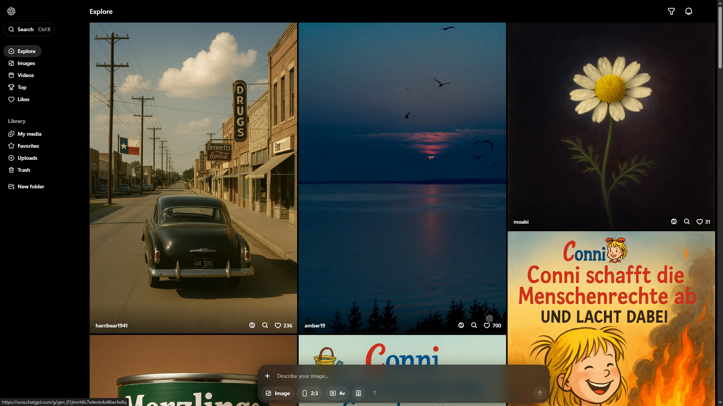Click the plus icon to attach media
The image size is (723, 406).
[x=267, y=376]
